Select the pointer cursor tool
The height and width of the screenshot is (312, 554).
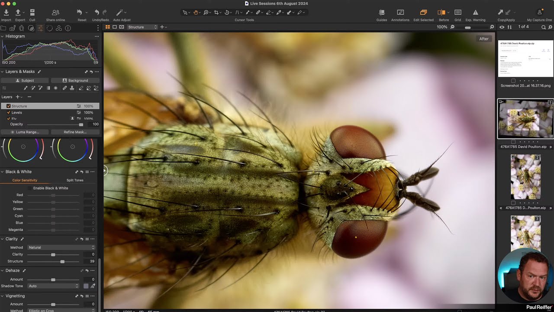[x=185, y=13]
